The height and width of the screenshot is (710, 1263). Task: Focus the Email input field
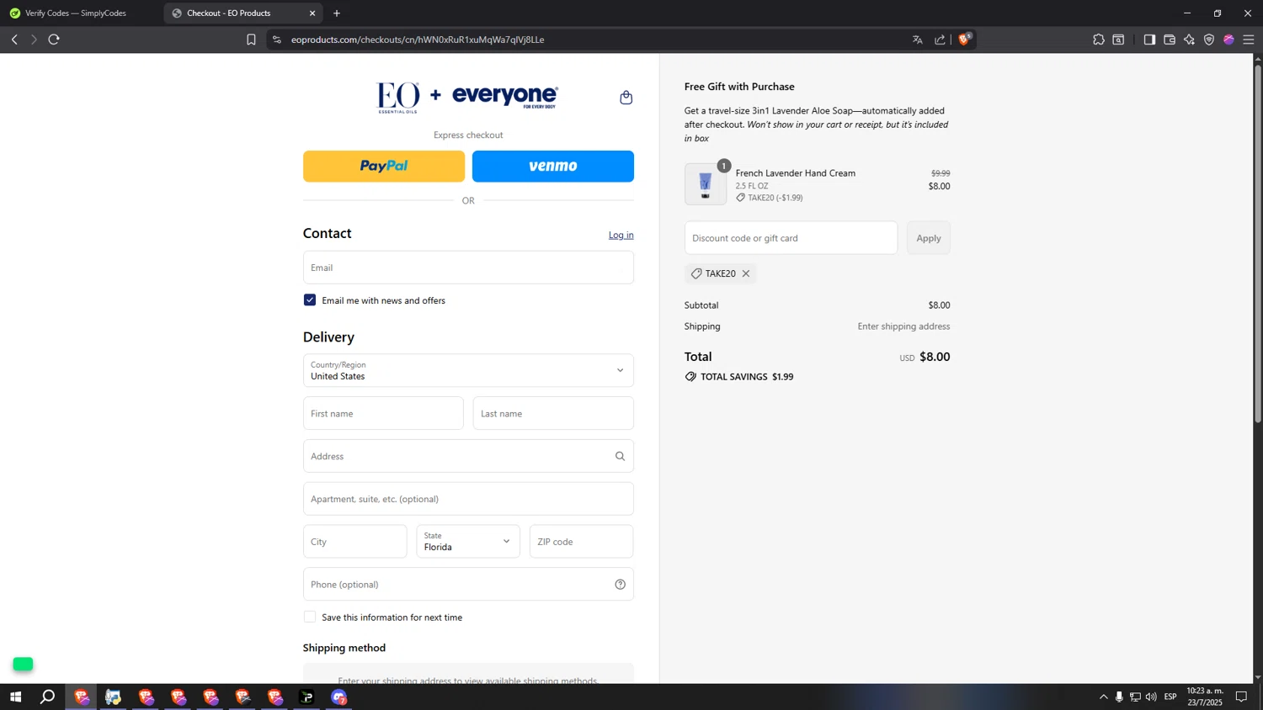(x=468, y=268)
